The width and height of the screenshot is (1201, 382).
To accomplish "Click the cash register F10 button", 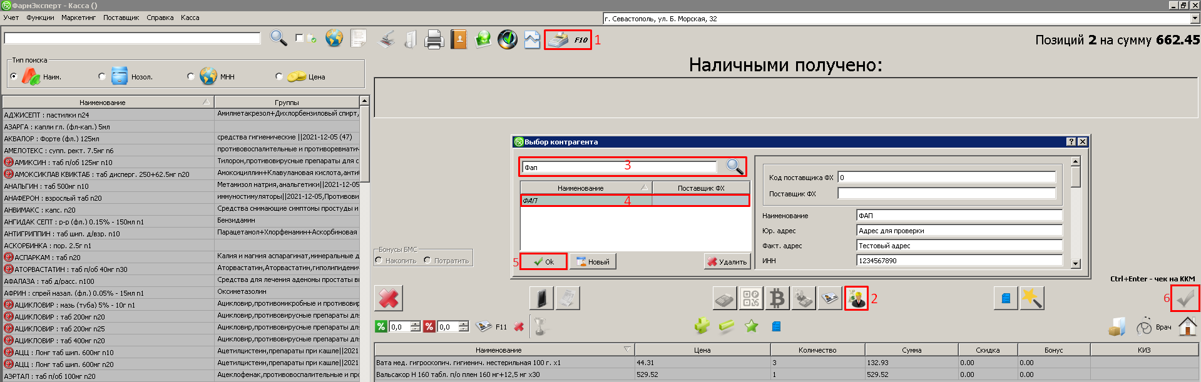I will tap(567, 40).
